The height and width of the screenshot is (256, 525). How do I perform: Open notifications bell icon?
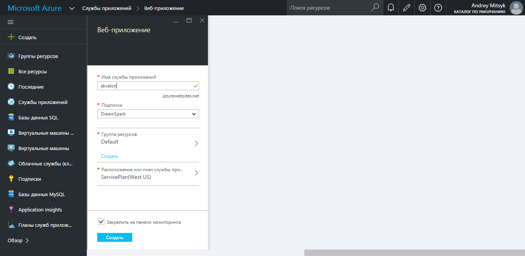(391, 8)
